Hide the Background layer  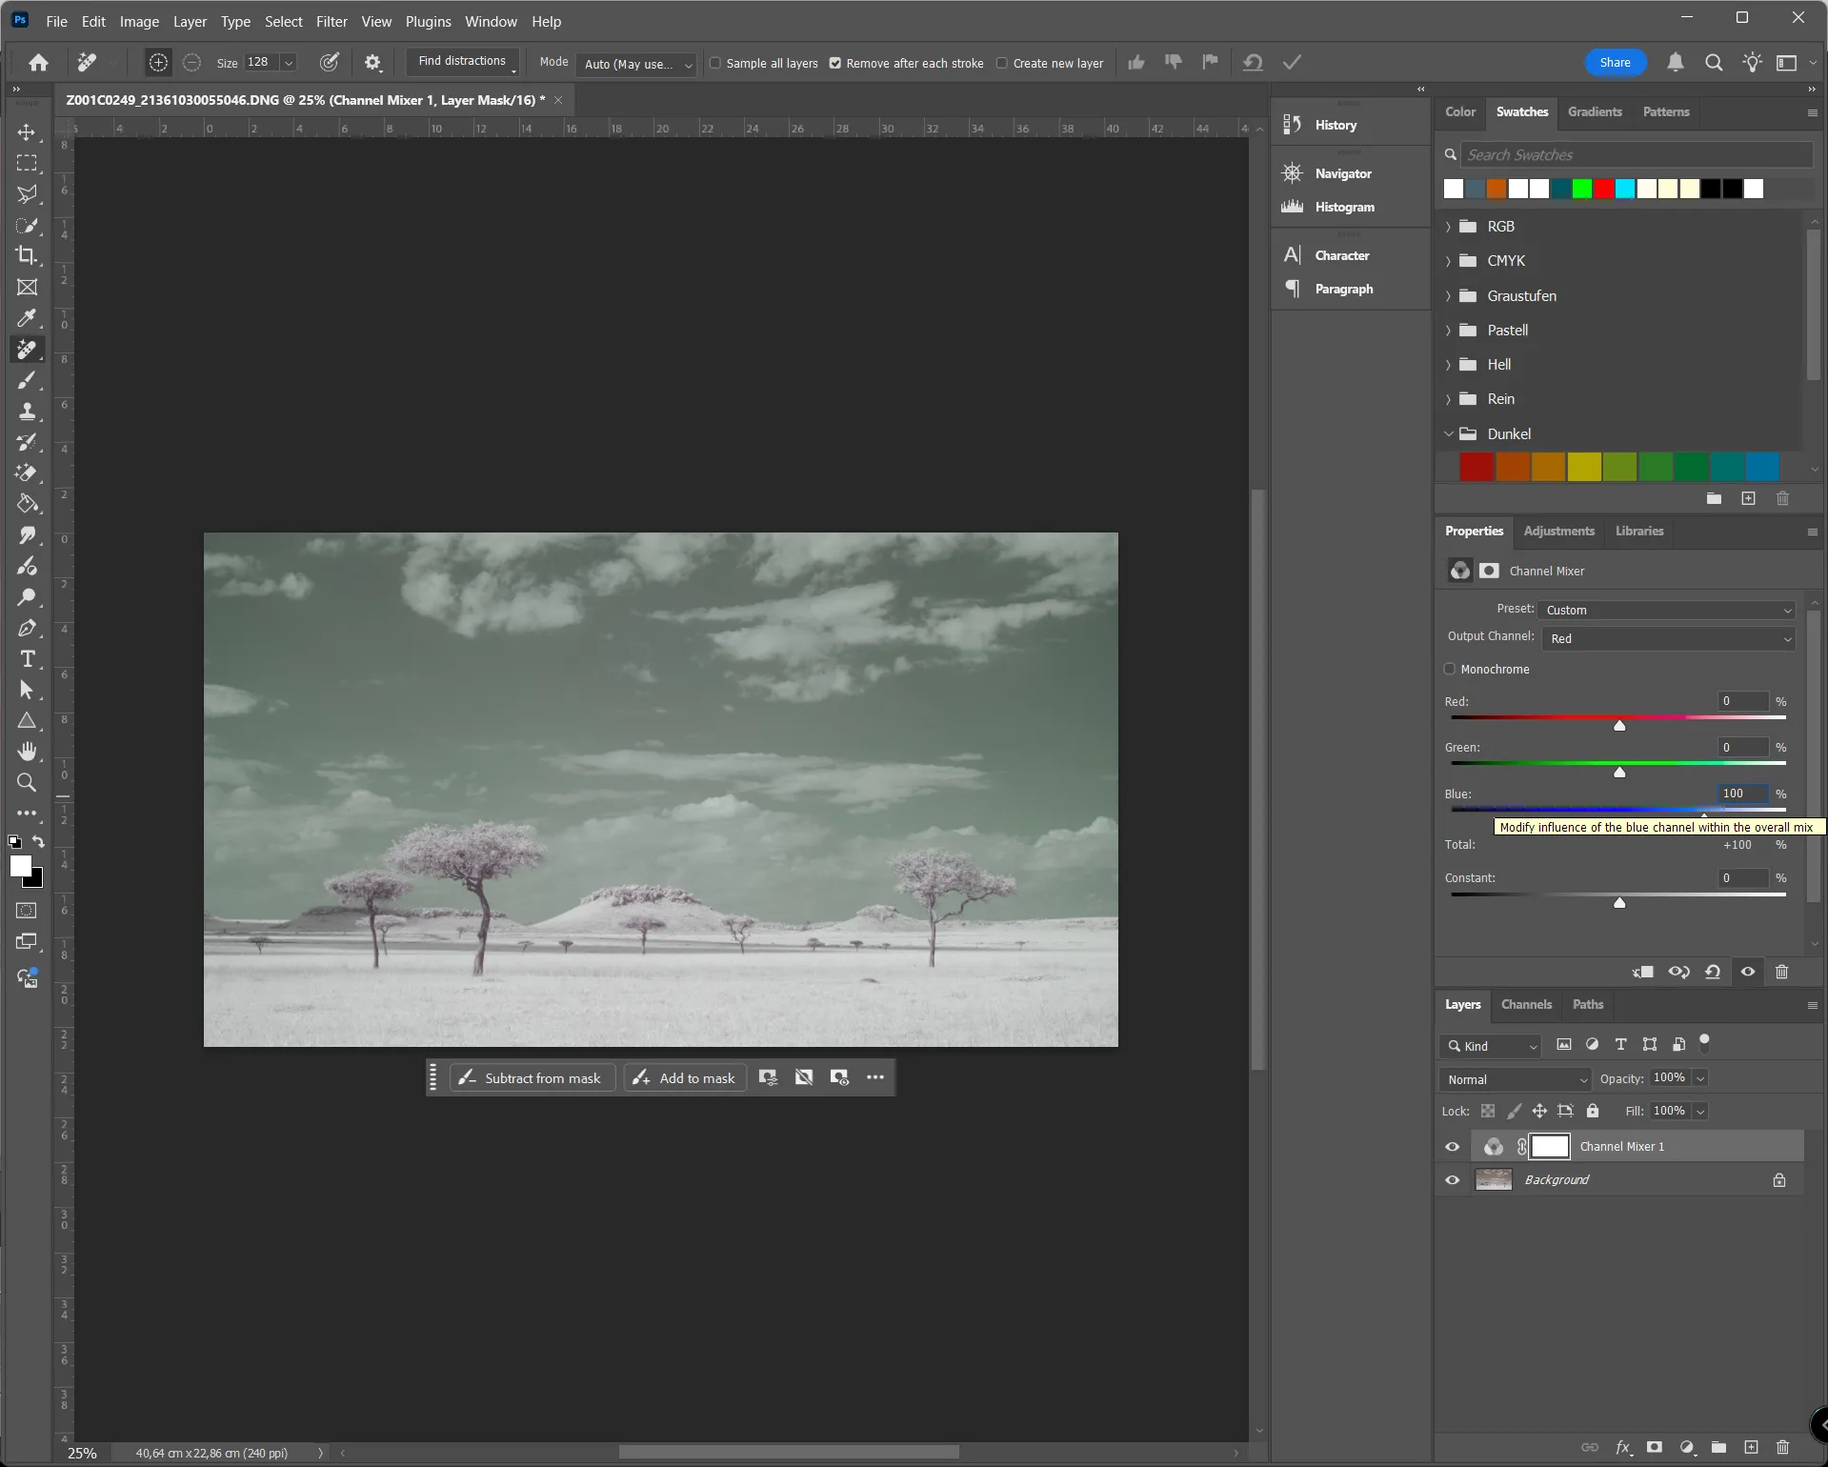1452,1180
